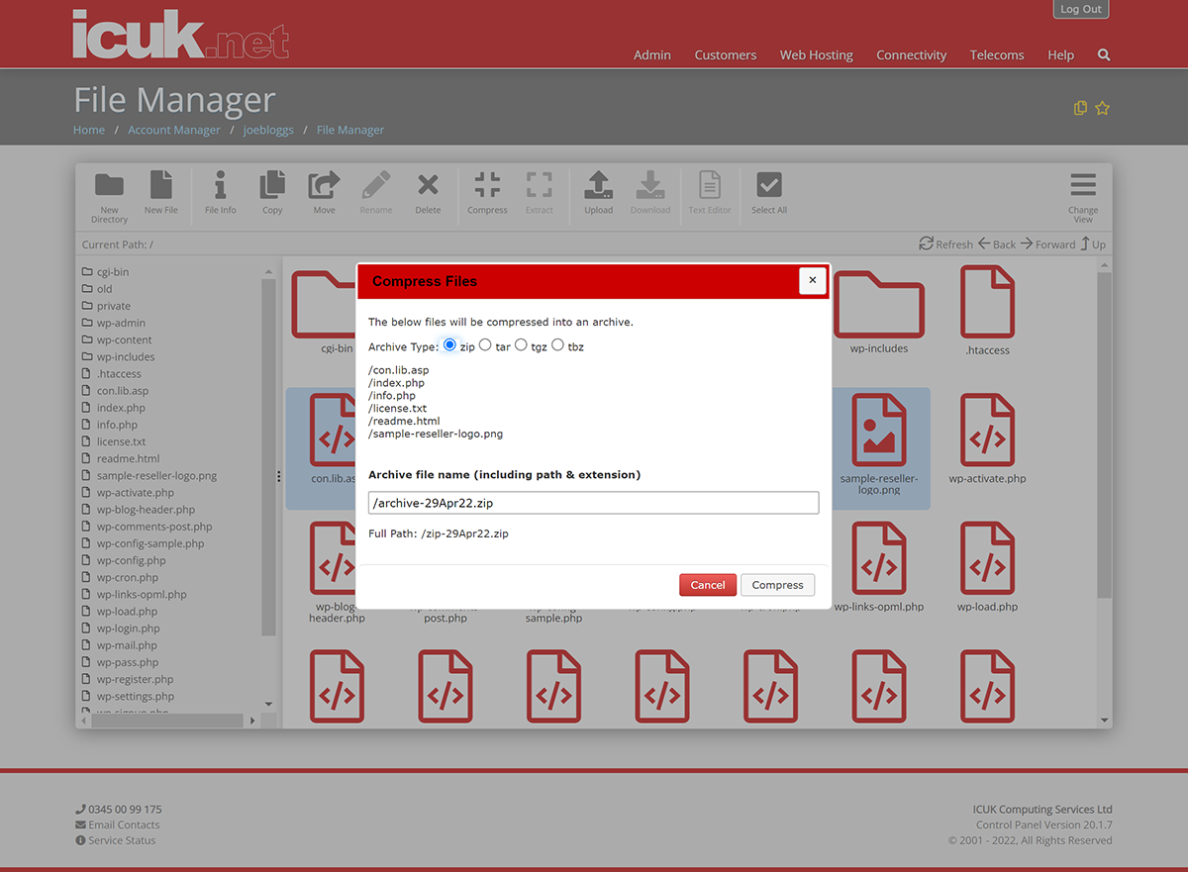Click the wp-load.php file icon

[x=987, y=558]
